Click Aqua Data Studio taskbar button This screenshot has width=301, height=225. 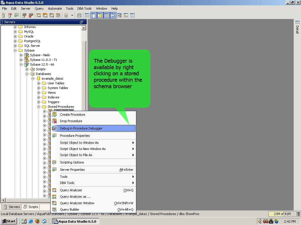click(x=76, y=221)
